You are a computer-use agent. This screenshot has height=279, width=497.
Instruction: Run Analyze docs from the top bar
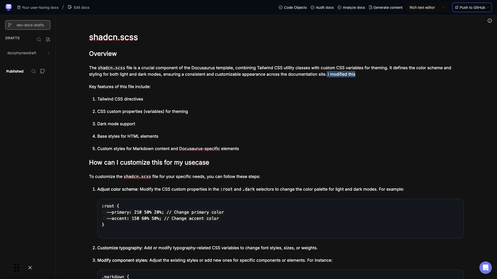coord(351,7)
